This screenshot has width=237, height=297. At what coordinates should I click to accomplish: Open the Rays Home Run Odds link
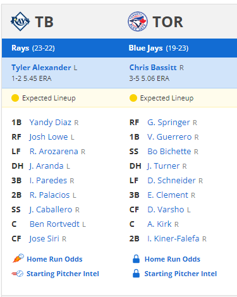[x=54, y=259]
